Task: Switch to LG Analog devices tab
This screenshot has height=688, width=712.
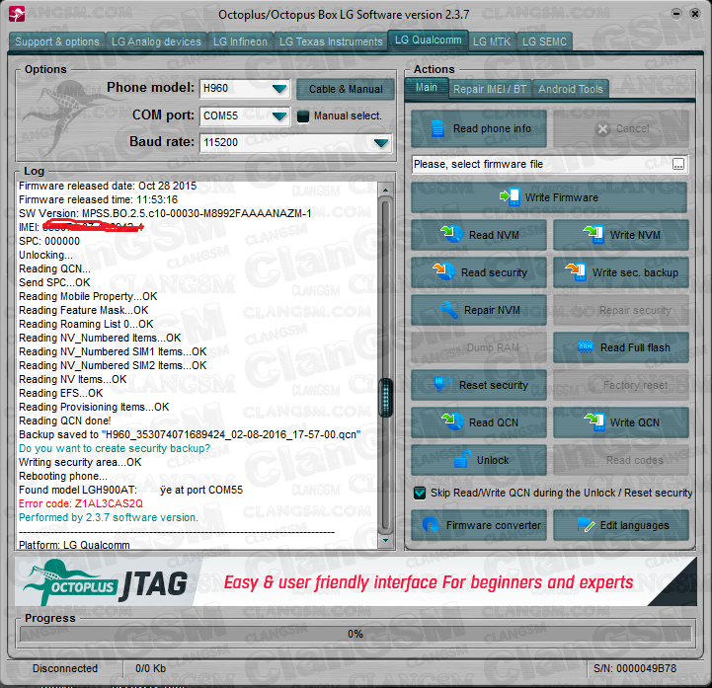Action: (x=156, y=41)
